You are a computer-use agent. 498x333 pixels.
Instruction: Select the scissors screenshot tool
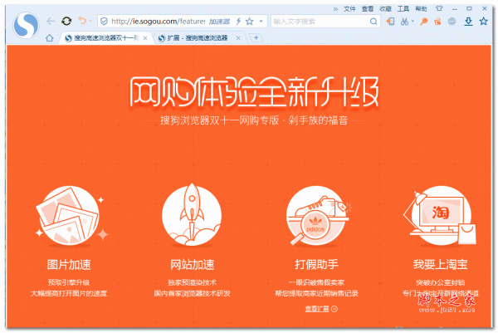[x=404, y=22]
